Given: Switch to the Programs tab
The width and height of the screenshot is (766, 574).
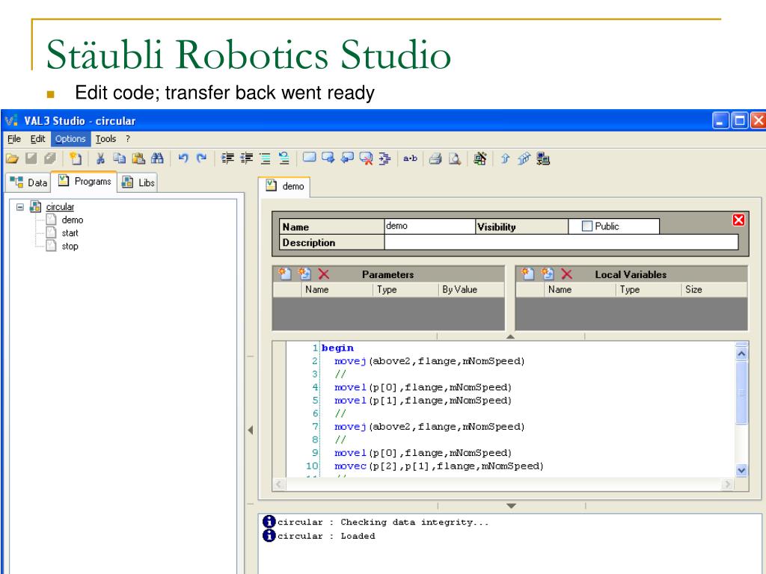Looking at the screenshot, I should tap(85, 182).
